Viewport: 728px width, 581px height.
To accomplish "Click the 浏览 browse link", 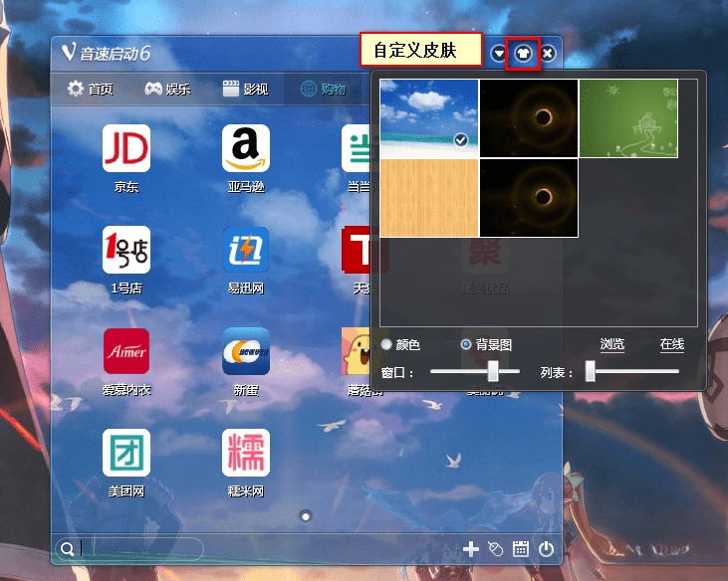I will [x=611, y=344].
